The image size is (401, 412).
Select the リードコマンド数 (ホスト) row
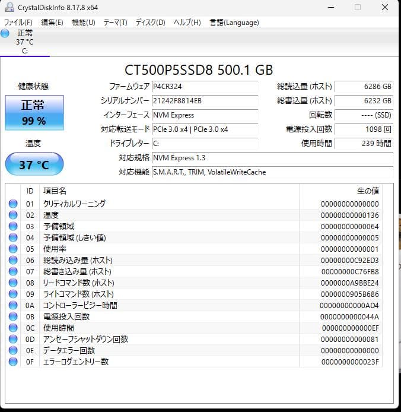point(194,283)
